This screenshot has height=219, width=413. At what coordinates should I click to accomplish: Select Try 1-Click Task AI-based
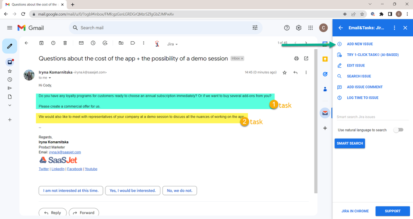(373, 55)
